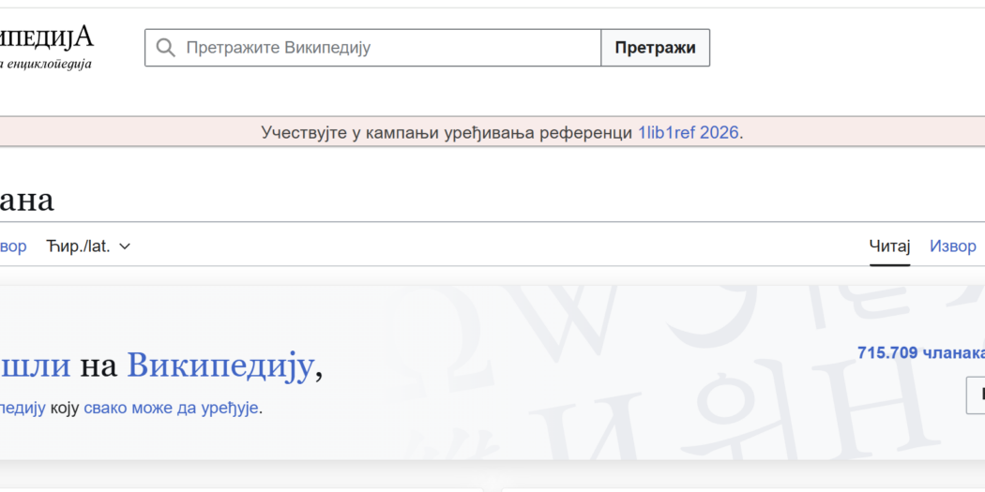This screenshot has width=985, height=492.
Task: Open the Извор tab
Action: [x=953, y=246]
